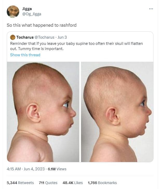Click Tocharus's small profile avatar
This screenshot has width=159, height=189.
12,37
